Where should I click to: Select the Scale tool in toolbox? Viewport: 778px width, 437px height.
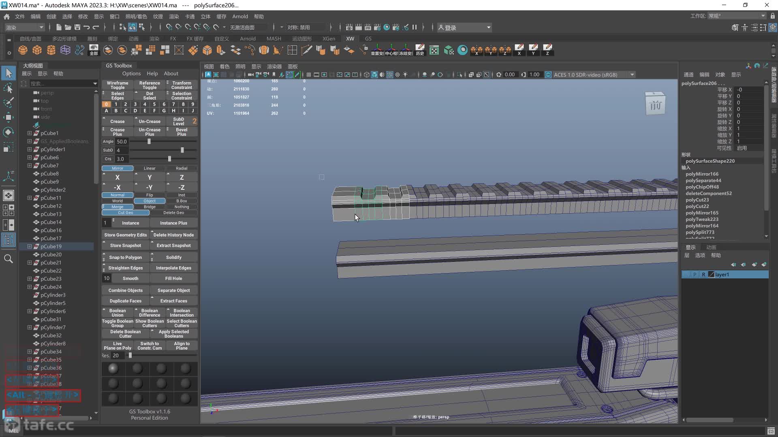(x=9, y=146)
